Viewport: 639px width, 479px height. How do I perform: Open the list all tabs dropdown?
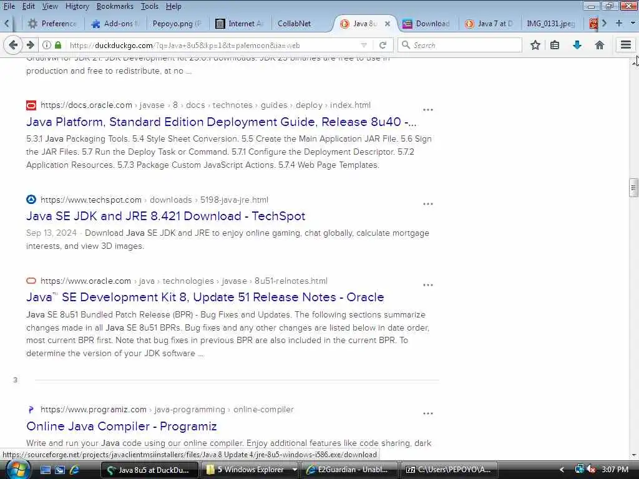[x=633, y=23]
